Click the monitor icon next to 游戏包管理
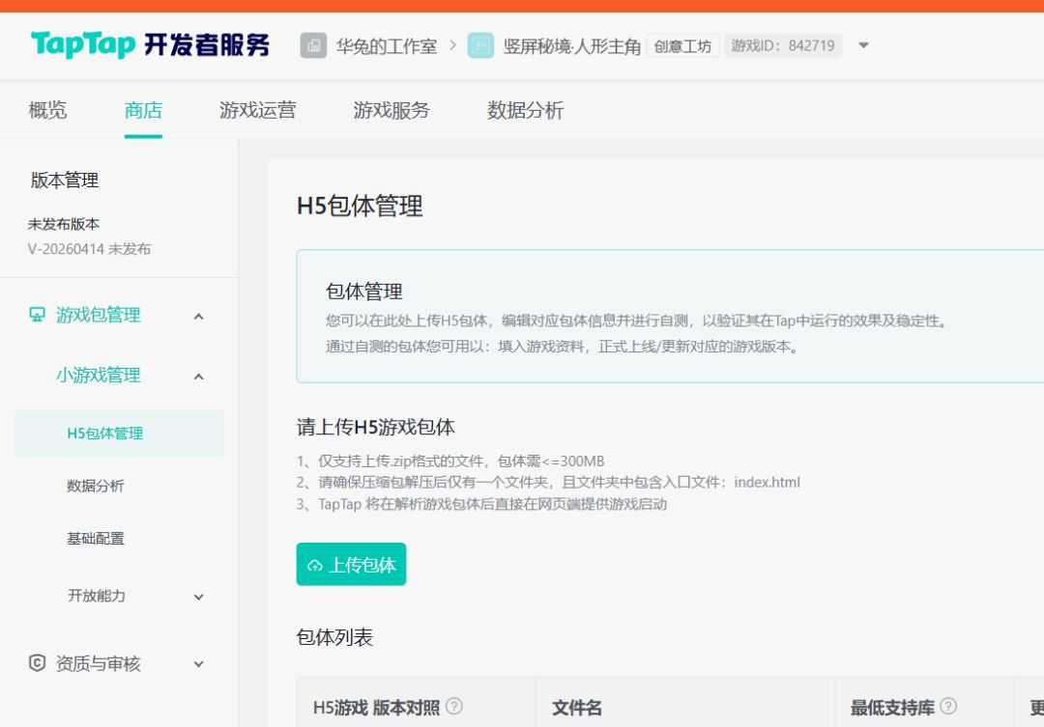Image resolution: width=1044 pixels, height=727 pixels. 38,314
